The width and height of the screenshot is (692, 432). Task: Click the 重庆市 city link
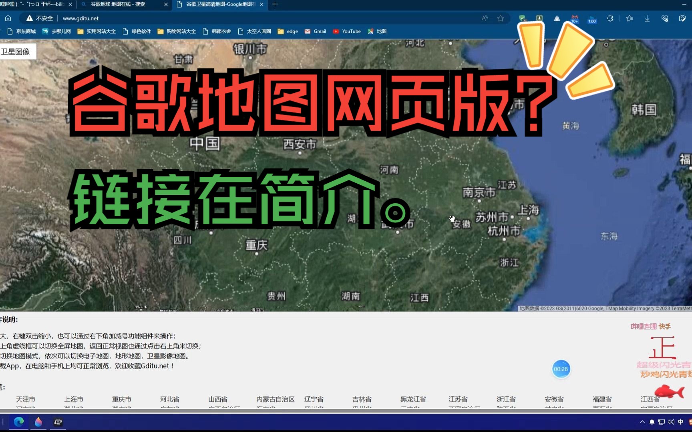tap(122, 399)
